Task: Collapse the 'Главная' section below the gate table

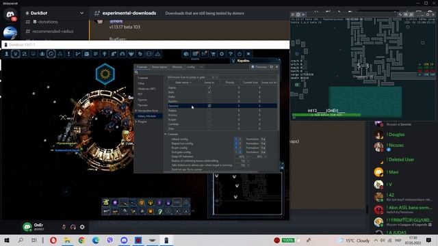Action: (x=166, y=134)
